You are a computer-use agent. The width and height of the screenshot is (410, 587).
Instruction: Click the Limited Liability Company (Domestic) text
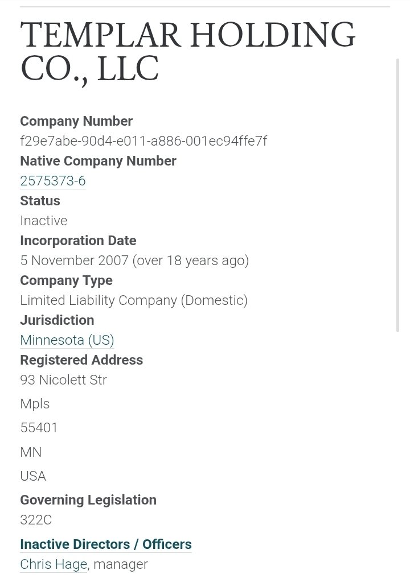click(133, 300)
